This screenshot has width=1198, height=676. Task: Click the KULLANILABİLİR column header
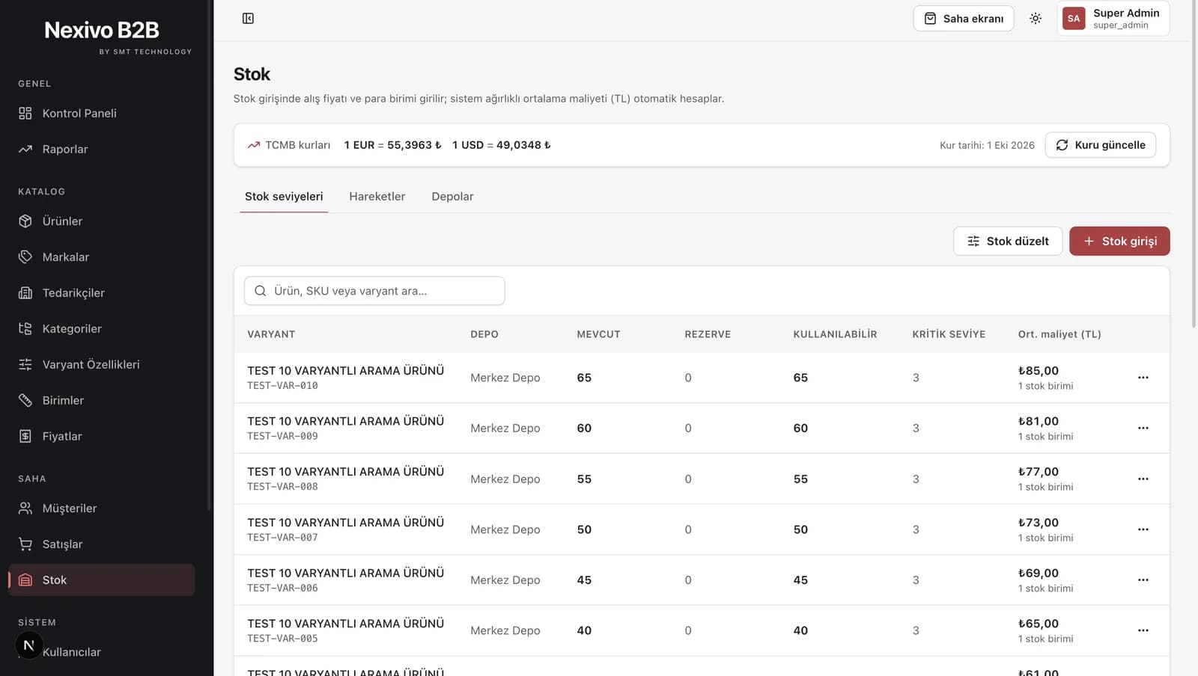(x=835, y=334)
